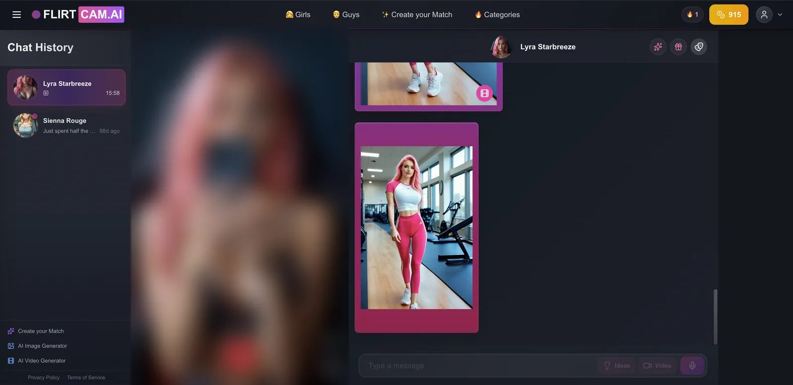Image resolution: width=793 pixels, height=385 pixels.
Task: Click Lyra Starbreeze's avatar in chat list
Action: click(25, 87)
